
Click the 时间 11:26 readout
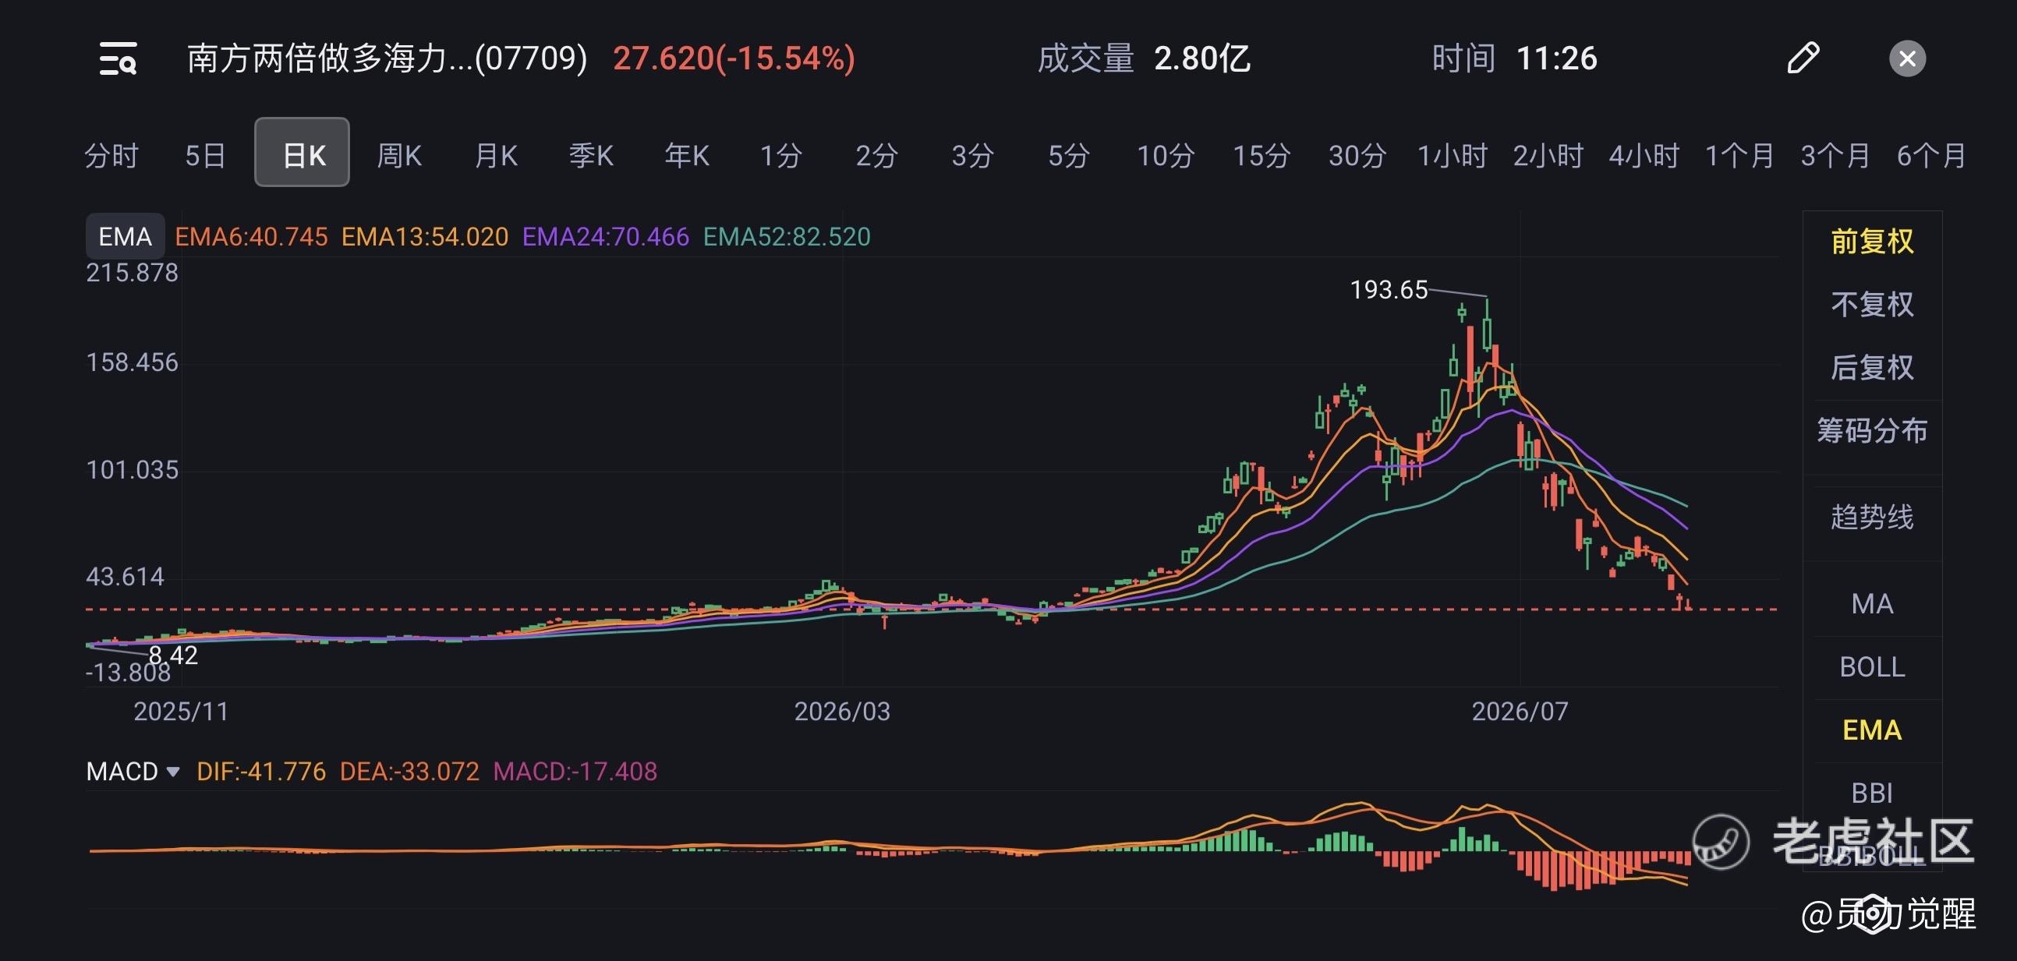1514,58
